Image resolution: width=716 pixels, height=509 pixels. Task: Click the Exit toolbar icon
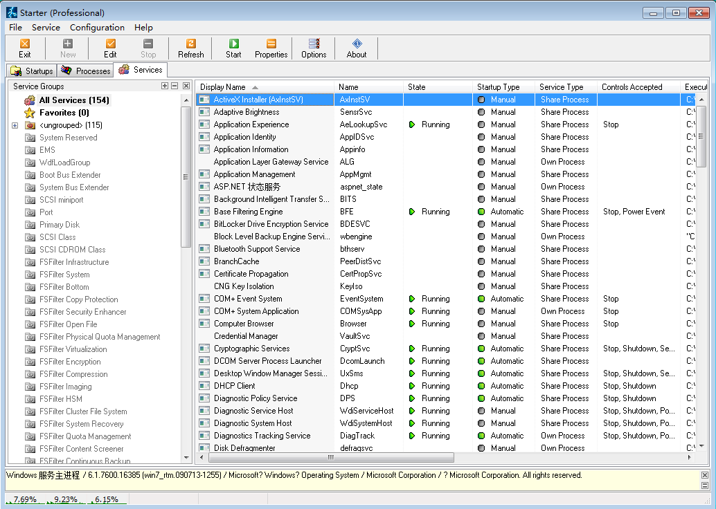25,48
